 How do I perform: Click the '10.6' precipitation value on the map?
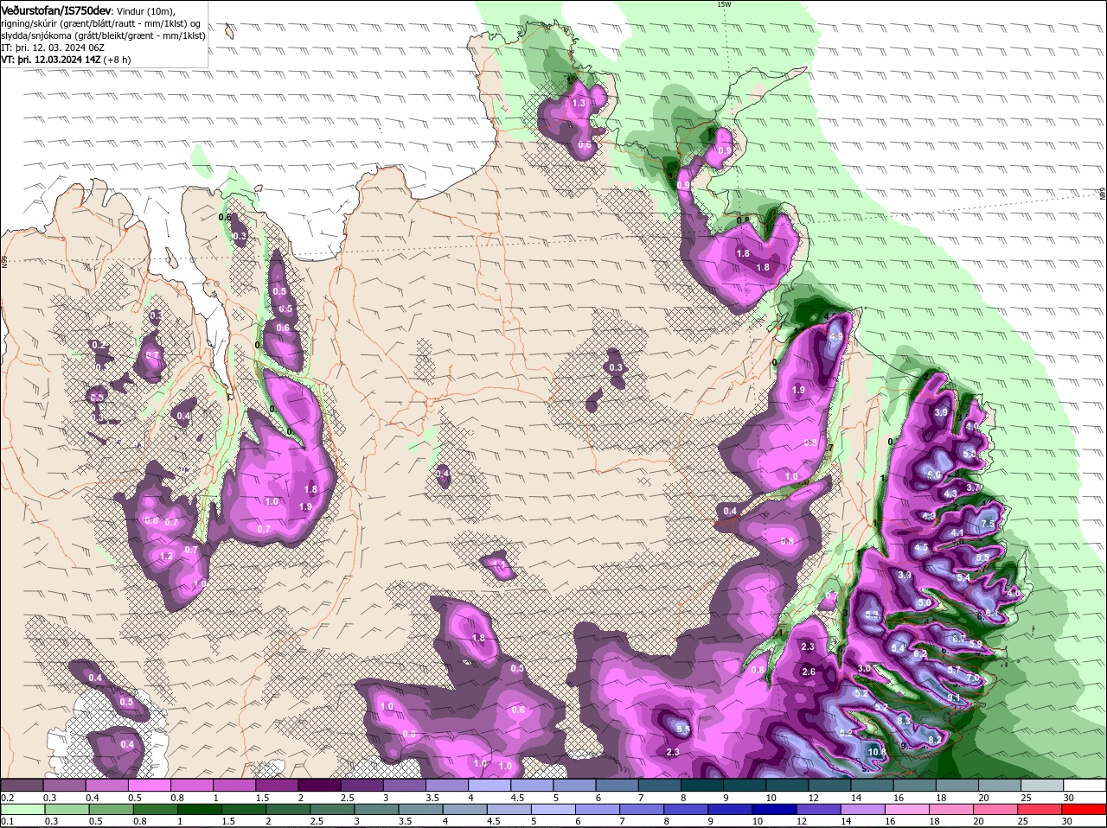click(877, 752)
